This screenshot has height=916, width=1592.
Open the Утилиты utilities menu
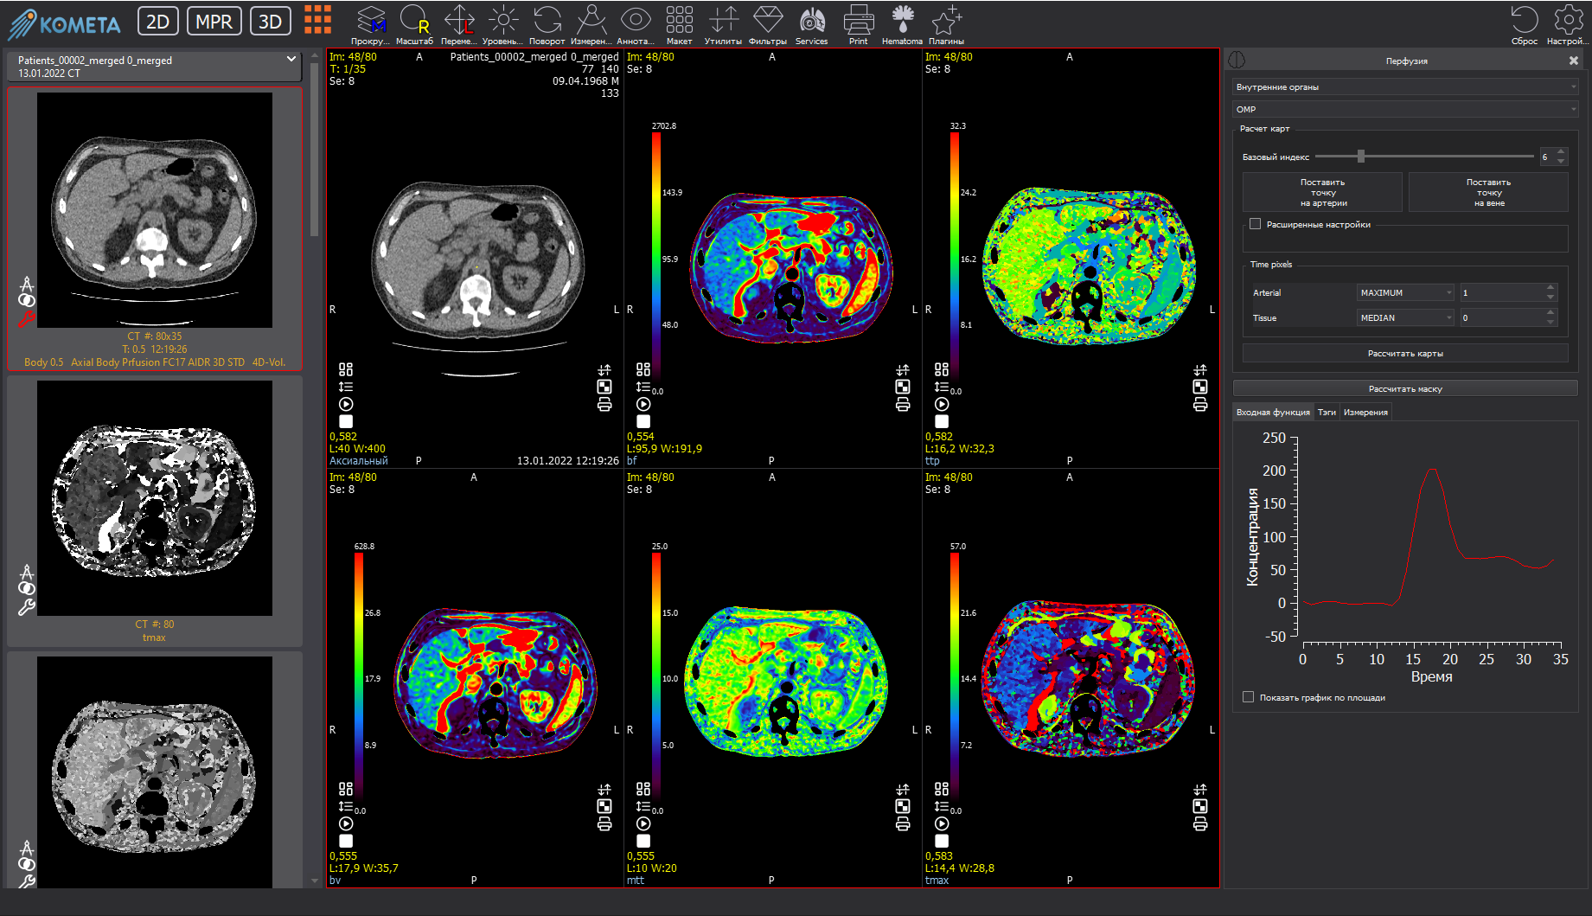point(723,24)
